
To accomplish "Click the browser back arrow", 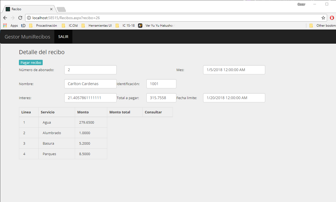I will click(5, 18).
